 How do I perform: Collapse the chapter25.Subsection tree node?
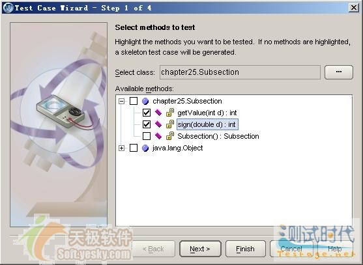coord(121,101)
